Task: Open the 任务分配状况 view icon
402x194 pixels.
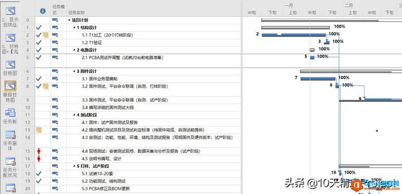Action: tap(10, 161)
